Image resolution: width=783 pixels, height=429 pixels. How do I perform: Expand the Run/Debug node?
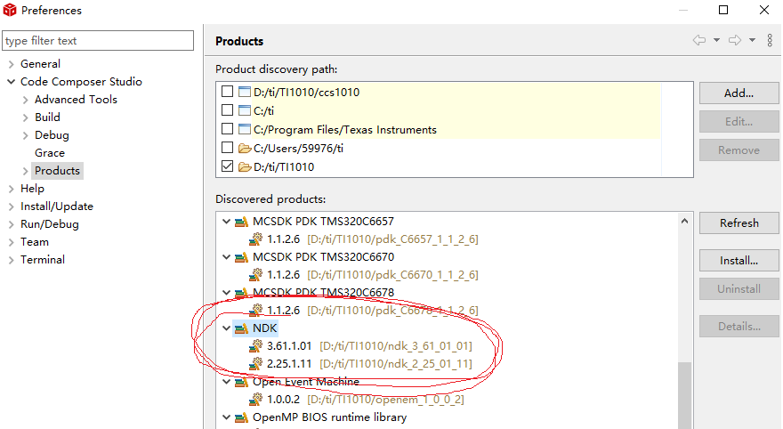(11, 224)
